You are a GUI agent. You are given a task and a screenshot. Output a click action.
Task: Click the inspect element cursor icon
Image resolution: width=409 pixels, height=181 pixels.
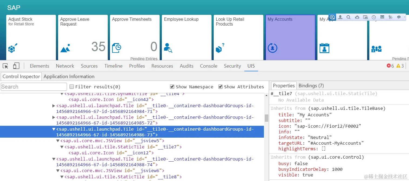(x=5, y=66)
